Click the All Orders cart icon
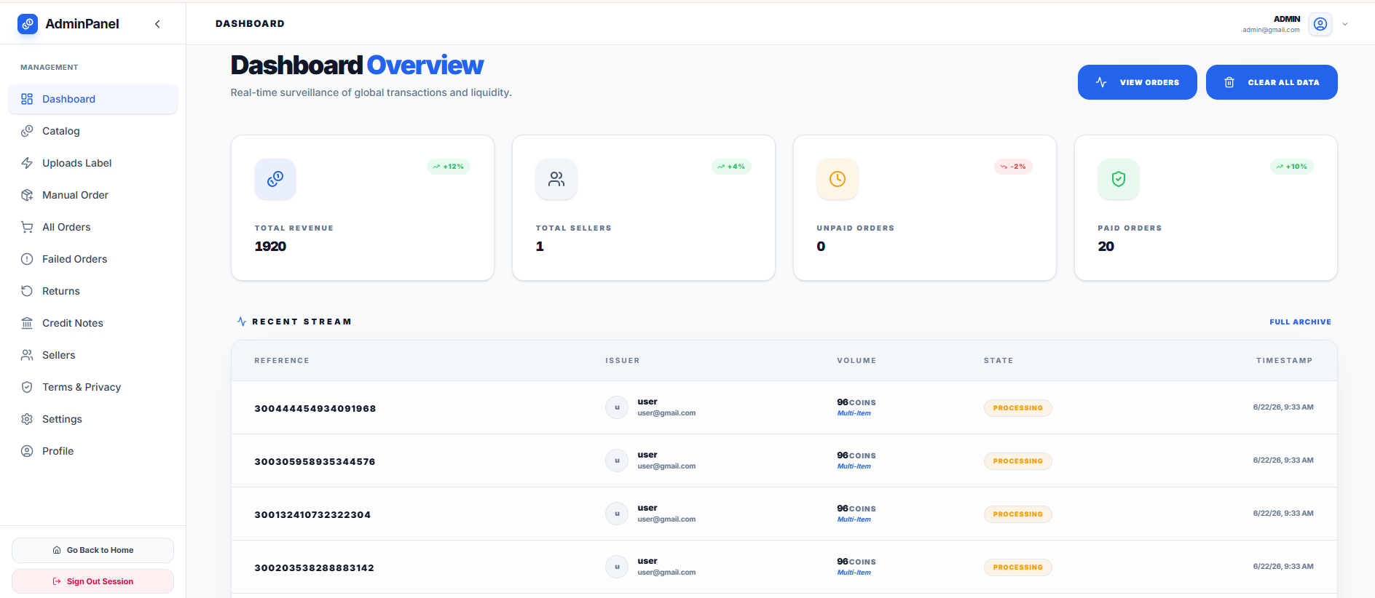The image size is (1375, 598). click(x=27, y=227)
